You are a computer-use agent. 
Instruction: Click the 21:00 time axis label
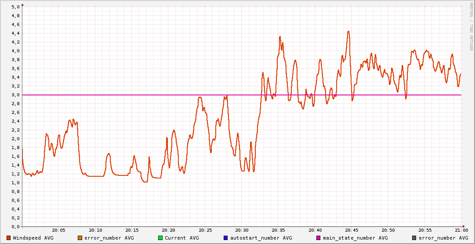pyautogui.click(x=461, y=230)
